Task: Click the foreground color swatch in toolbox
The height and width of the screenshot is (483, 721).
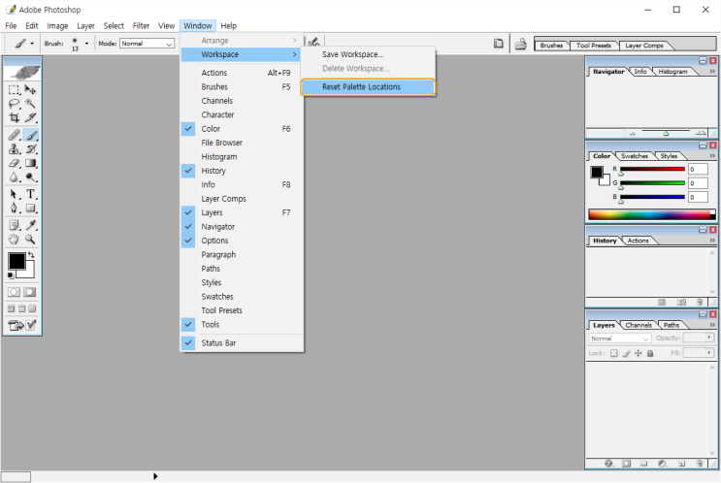Action: [16, 261]
